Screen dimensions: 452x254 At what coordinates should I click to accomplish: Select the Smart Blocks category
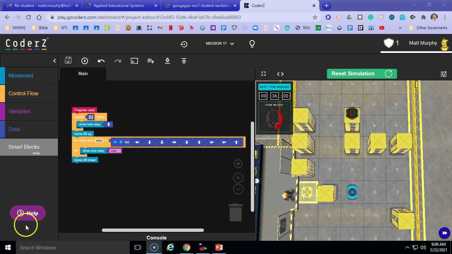pyautogui.click(x=24, y=147)
